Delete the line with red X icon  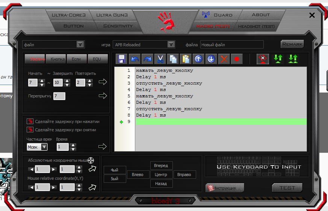click(224, 59)
